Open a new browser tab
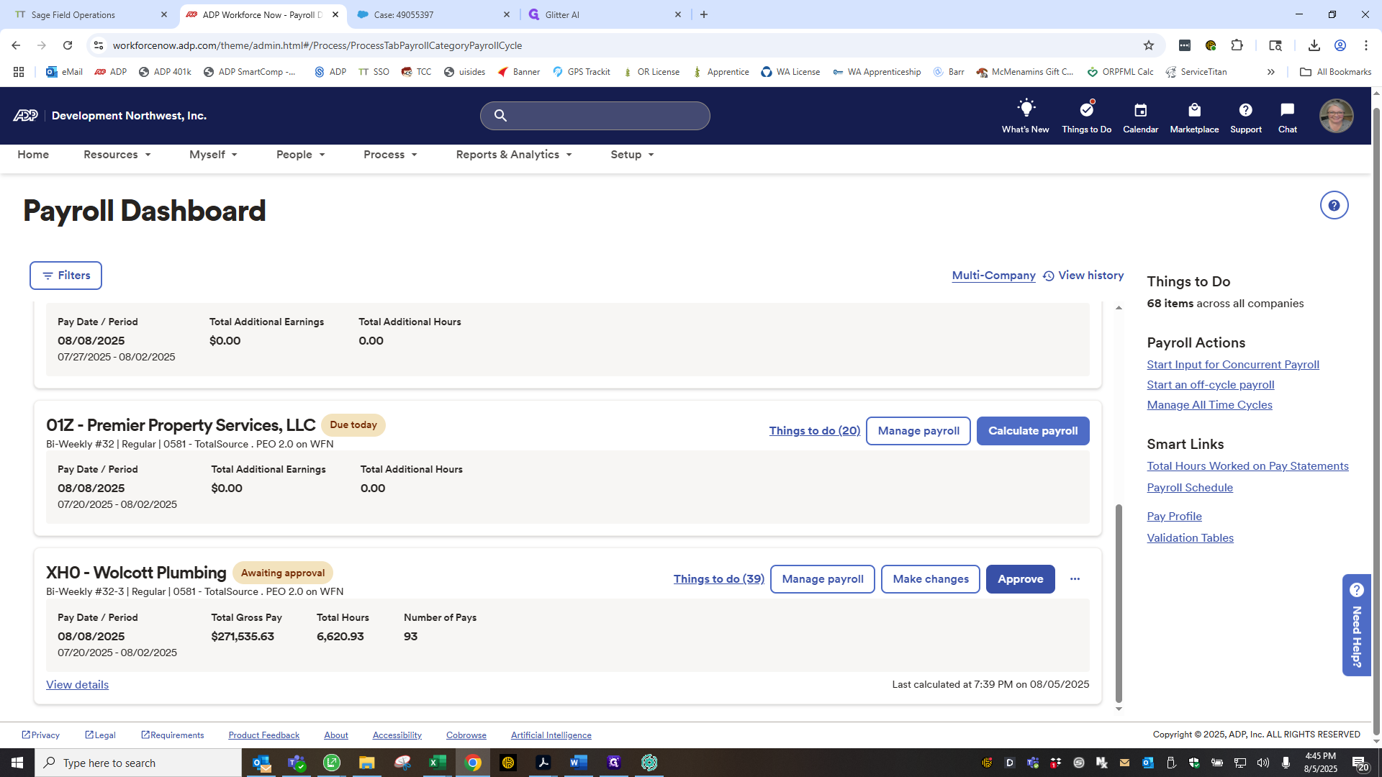 [x=704, y=14]
